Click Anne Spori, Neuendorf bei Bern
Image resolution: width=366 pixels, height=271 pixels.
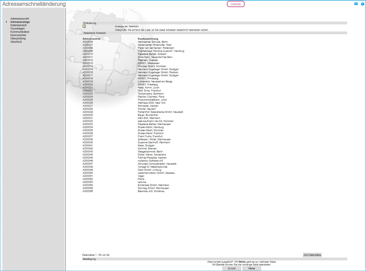(155, 57)
